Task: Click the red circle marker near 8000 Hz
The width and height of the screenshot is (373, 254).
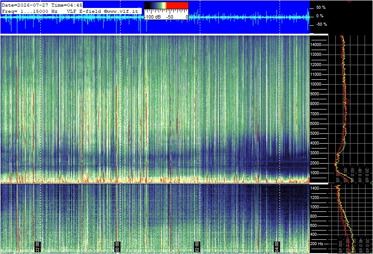Action: tap(348, 101)
